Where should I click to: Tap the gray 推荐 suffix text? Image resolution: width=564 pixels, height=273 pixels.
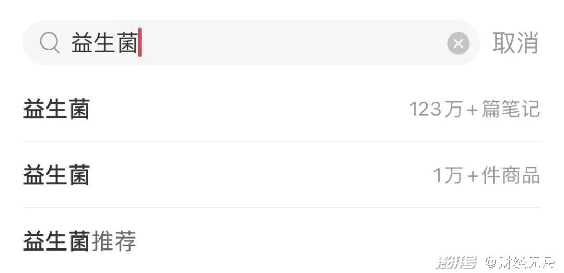[x=114, y=241]
